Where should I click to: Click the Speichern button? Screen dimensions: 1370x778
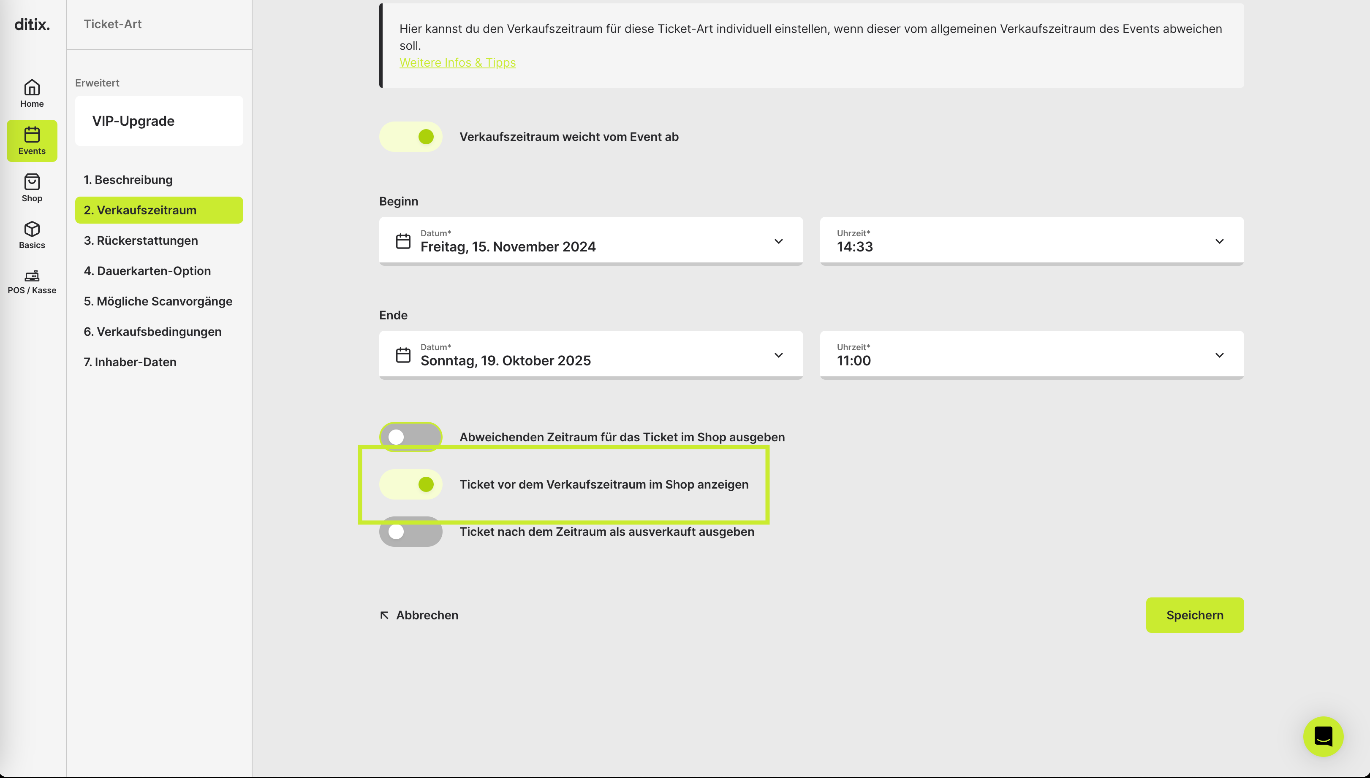[1195, 615]
